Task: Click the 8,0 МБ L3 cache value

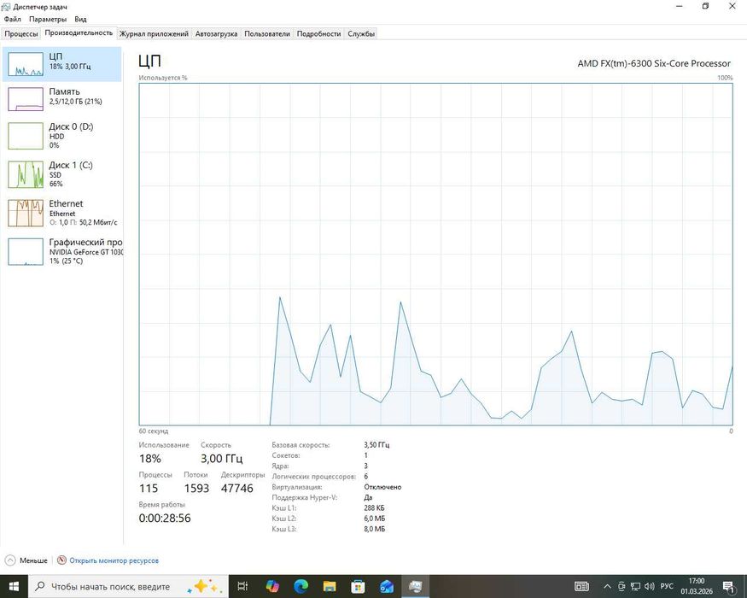Action: click(375, 529)
